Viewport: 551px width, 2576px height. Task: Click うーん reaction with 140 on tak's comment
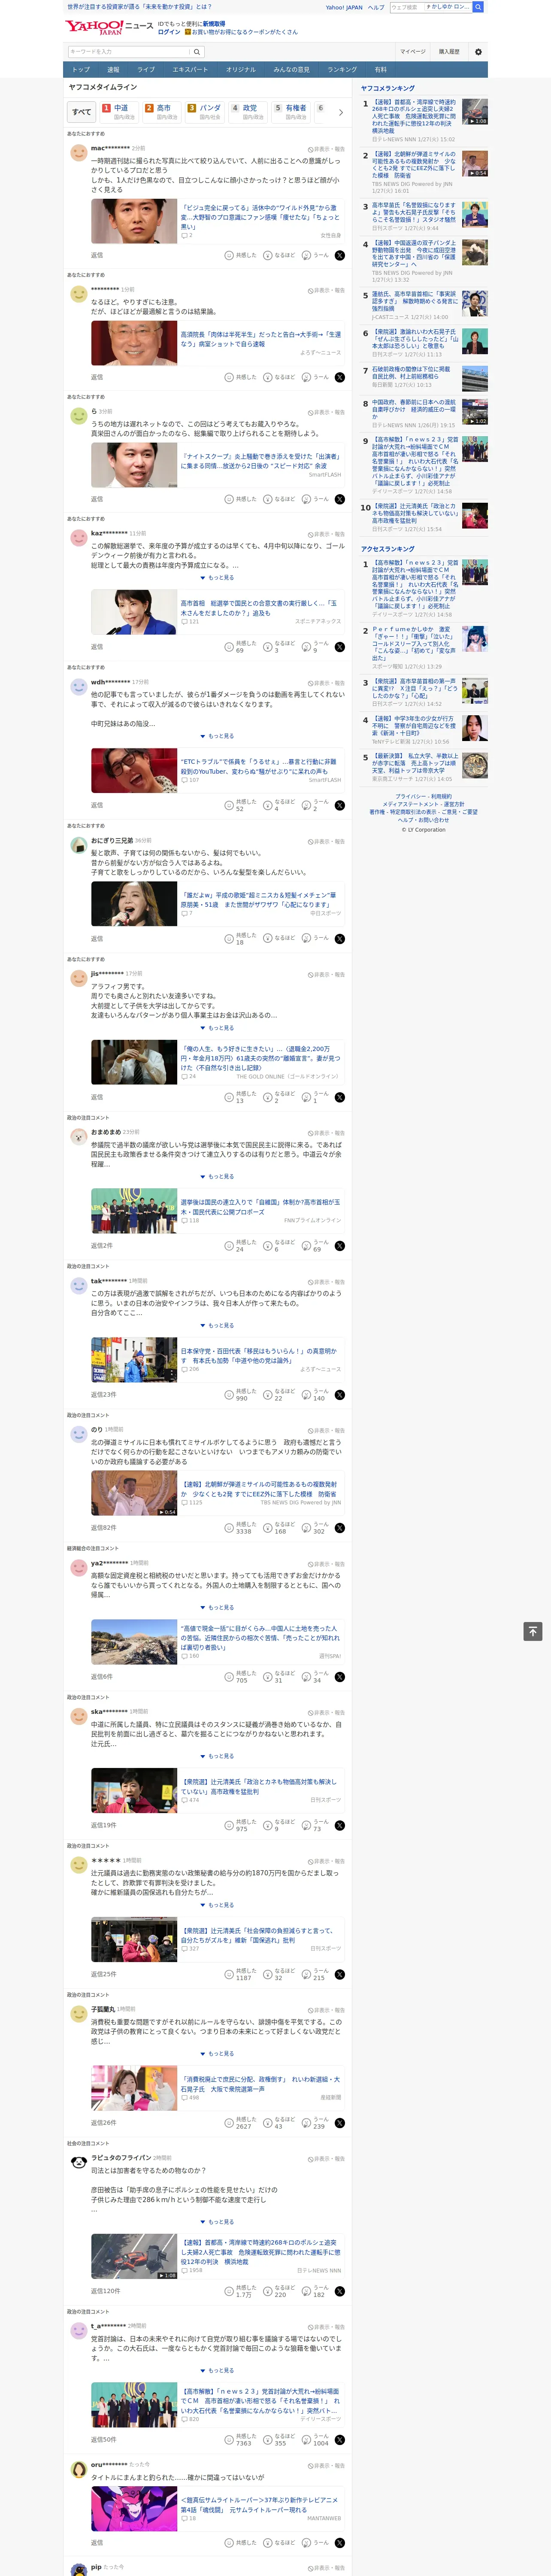point(314,1395)
